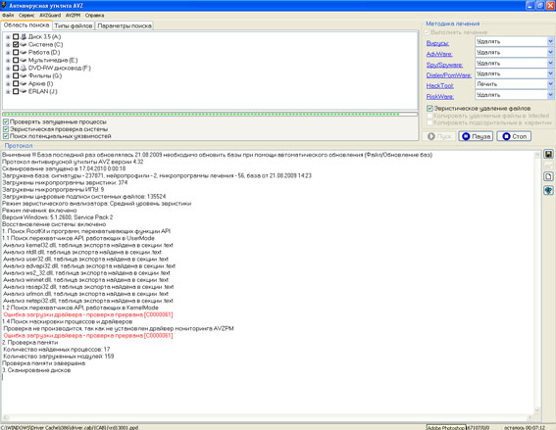Click the Пауза button
This screenshot has height=430, width=556.
coord(476,136)
